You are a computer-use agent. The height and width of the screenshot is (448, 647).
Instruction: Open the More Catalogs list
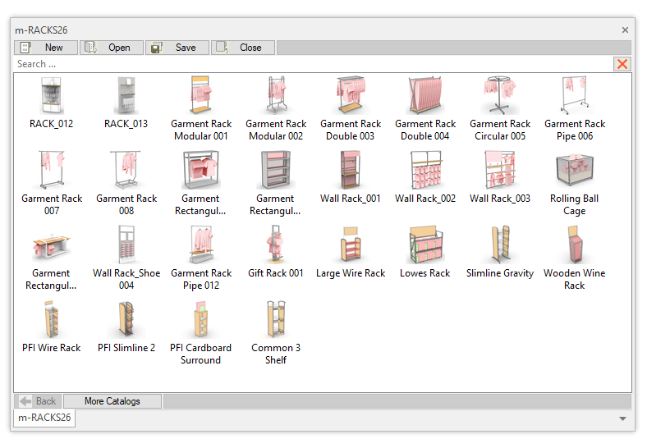tap(112, 401)
